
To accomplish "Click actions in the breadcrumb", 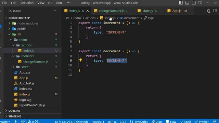I will pos(90,18).
